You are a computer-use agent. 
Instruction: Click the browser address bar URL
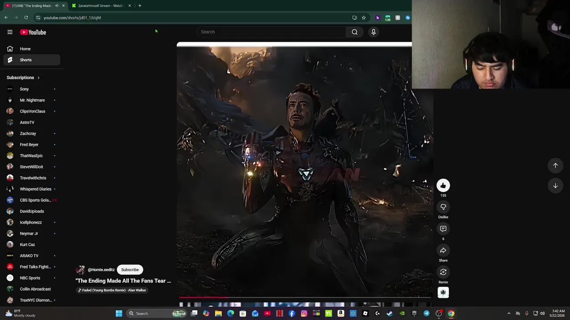point(72,18)
